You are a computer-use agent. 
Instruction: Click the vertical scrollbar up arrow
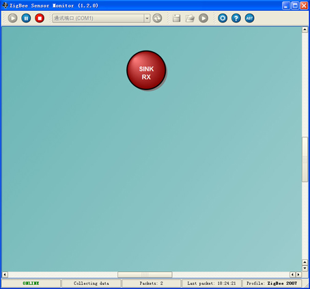pyautogui.click(x=305, y=29)
